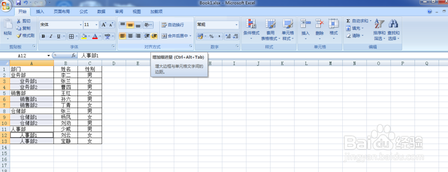Open the merge and center dropdown arrow
This screenshot has height=172, width=448.
[x=190, y=36]
